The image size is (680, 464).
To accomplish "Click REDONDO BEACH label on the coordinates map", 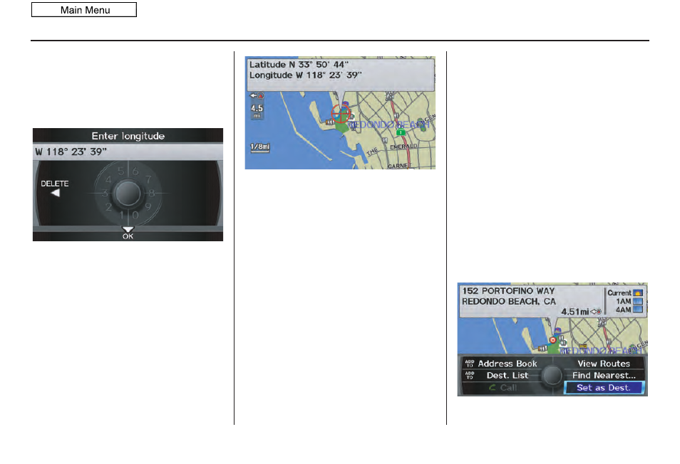I will click(388, 125).
